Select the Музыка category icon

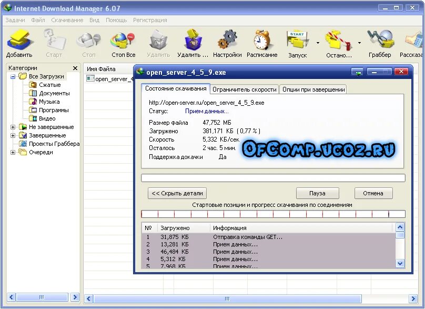(x=33, y=102)
